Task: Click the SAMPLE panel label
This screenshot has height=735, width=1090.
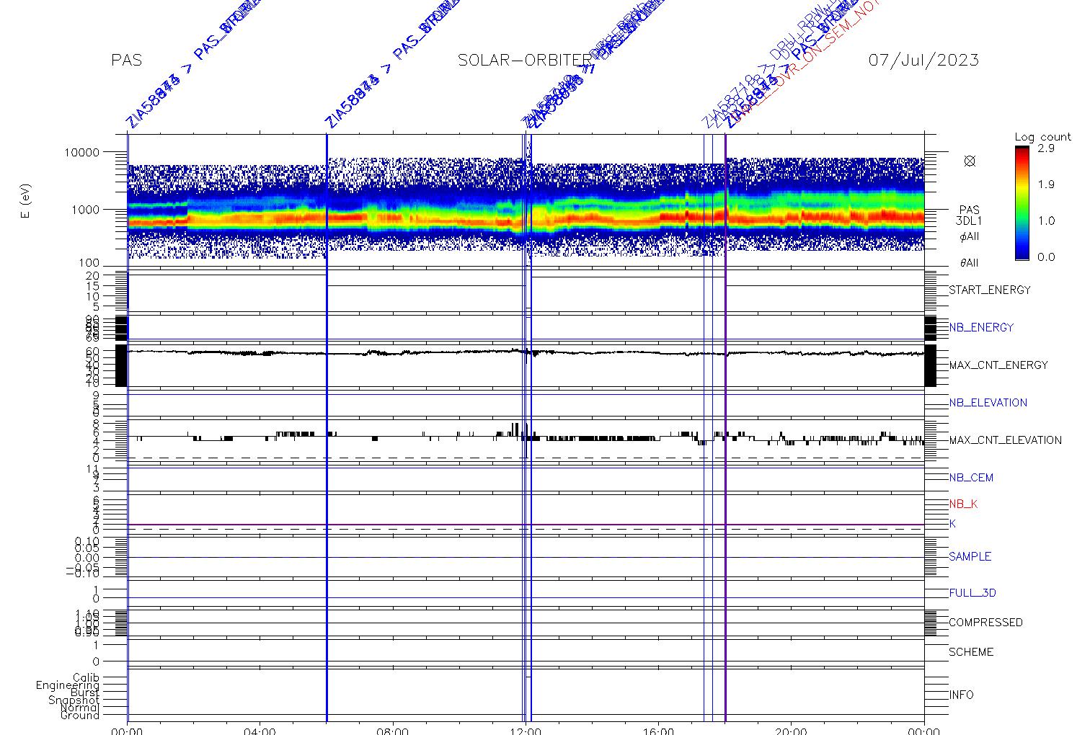Action: (970, 557)
